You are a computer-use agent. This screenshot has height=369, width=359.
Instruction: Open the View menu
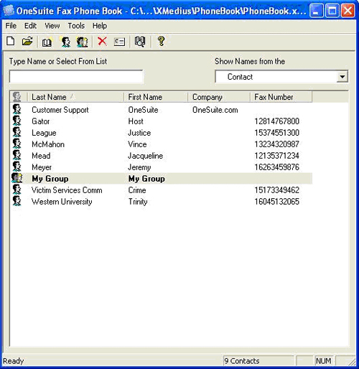coord(52,26)
